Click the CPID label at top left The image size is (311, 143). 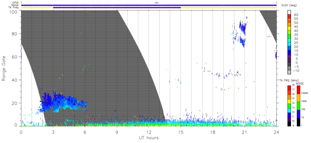16,3
